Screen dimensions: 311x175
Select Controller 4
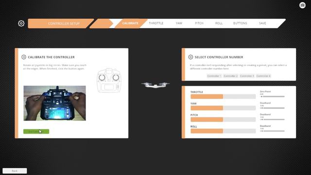(x=263, y=76)
